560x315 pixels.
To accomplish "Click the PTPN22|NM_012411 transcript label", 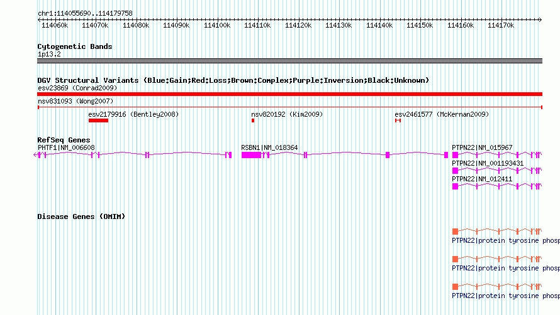I will (482, 179).
